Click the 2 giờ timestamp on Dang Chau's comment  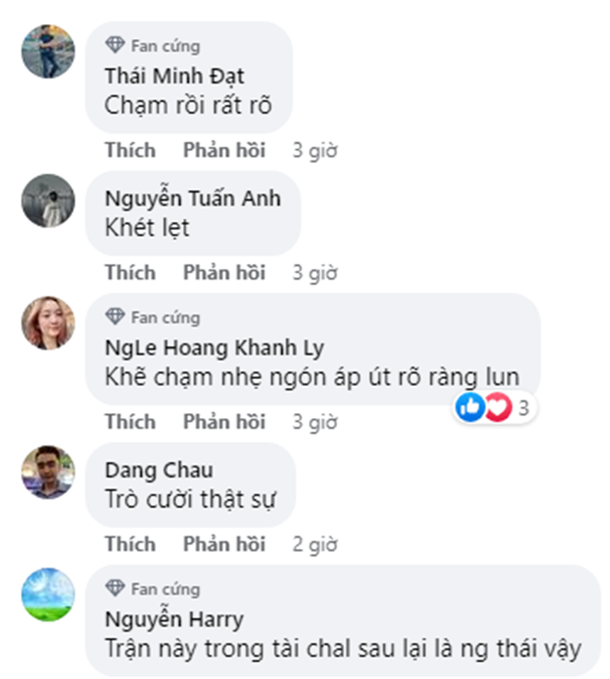click(x=315, y=543)
